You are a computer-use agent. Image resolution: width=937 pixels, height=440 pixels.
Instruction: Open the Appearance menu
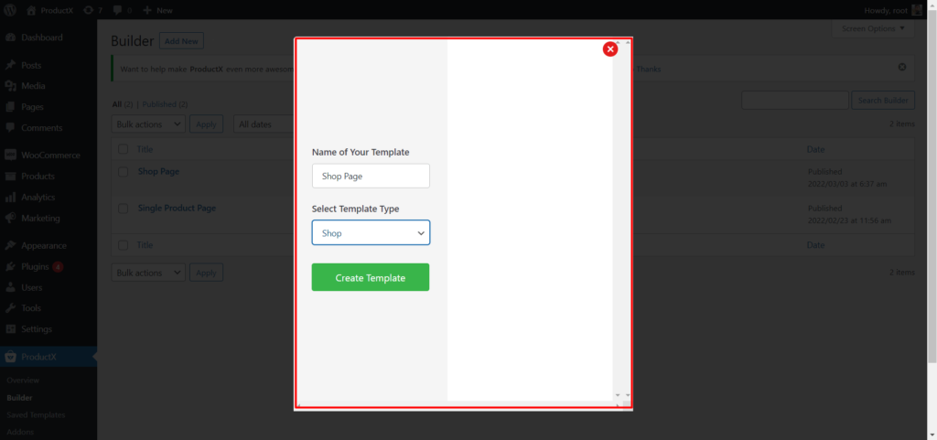click(x=44, y=245)
